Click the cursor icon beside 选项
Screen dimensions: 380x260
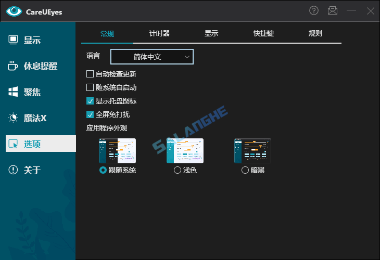[13, 144]
